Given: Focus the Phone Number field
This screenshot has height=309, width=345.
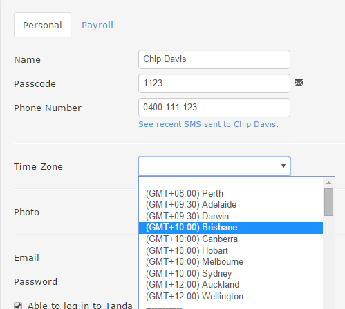Looking at the screenshot, I should pyautogui.click(x=214, y=108).
